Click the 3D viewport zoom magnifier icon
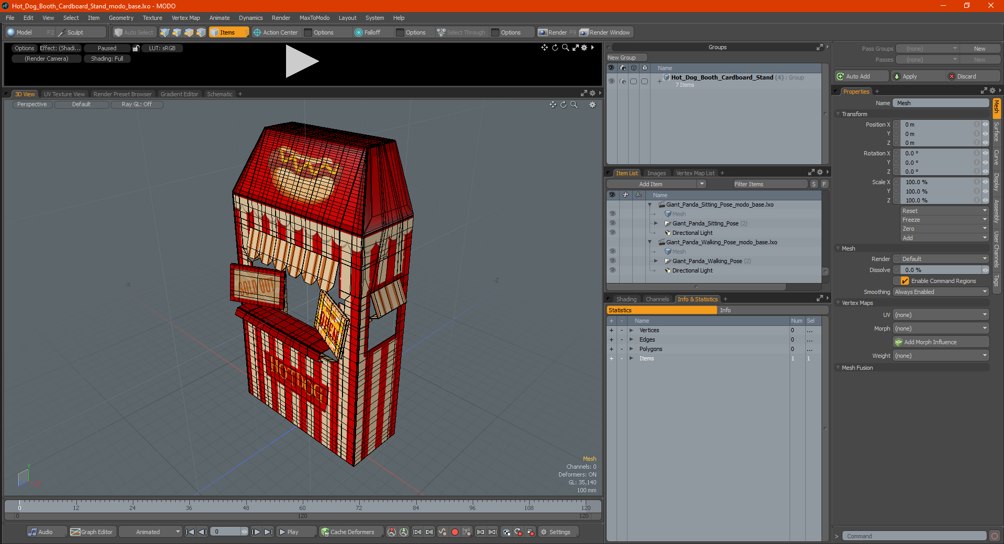 (574, 105)
